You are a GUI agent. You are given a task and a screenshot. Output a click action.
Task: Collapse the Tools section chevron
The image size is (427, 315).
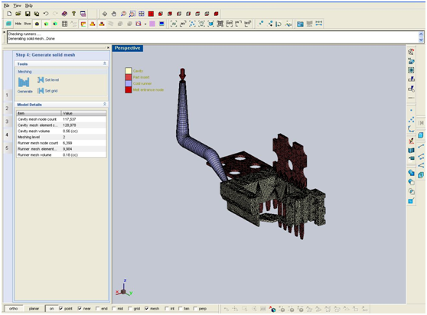pyautogui.click(x=105, y=63)
